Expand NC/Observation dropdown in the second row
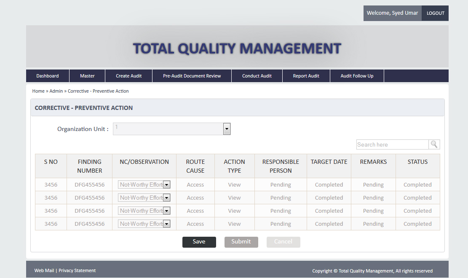 pyautogui.click(x=167, y=198)
